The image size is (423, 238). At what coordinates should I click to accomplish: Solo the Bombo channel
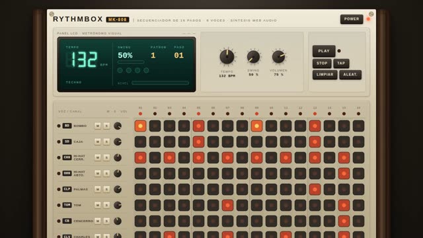(x=106, y=126)
